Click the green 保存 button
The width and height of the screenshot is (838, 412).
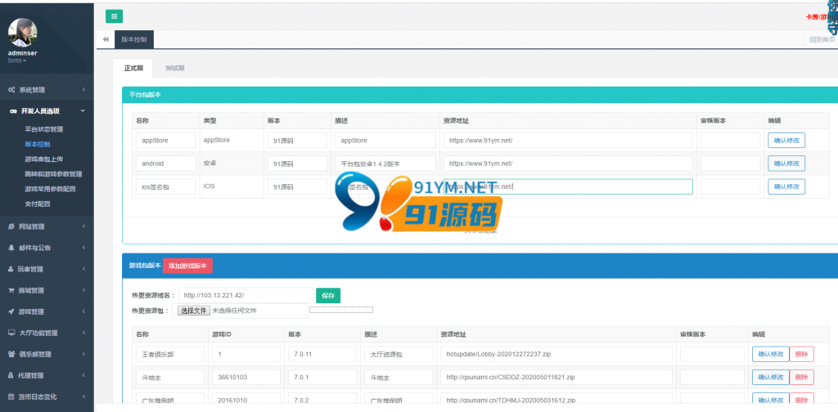(x=328, y=296)
